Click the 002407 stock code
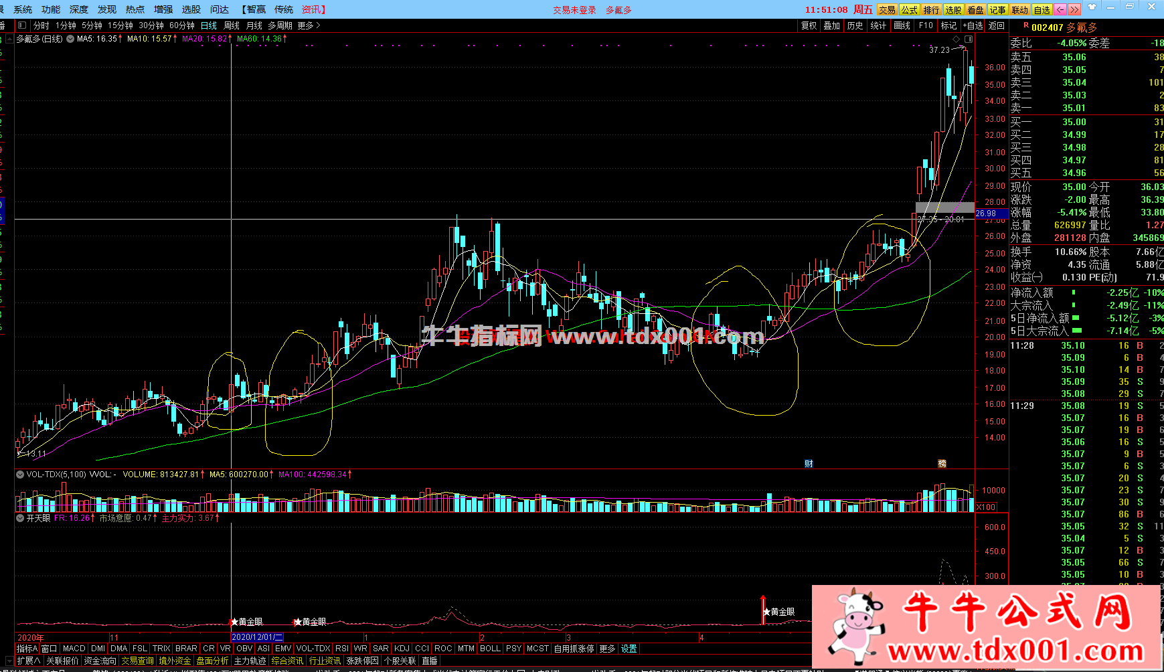 point(1048,27)
